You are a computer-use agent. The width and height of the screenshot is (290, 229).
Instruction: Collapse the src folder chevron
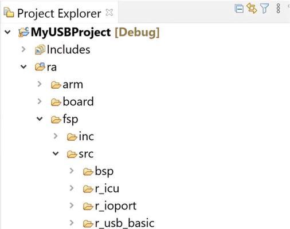point(56,153)
